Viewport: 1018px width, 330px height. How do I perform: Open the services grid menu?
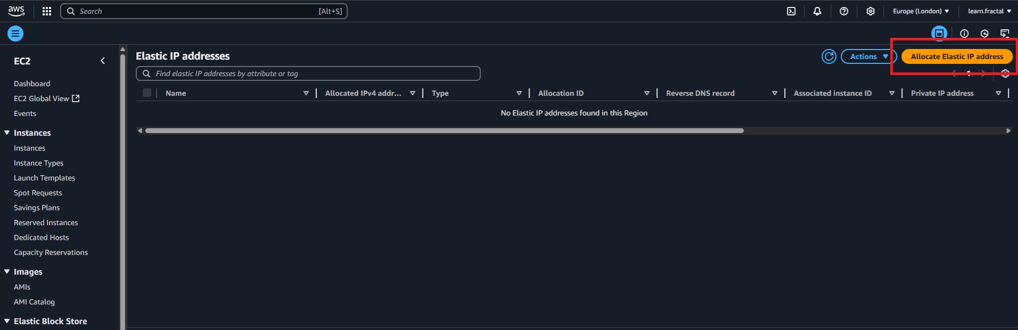pos(47,11)
